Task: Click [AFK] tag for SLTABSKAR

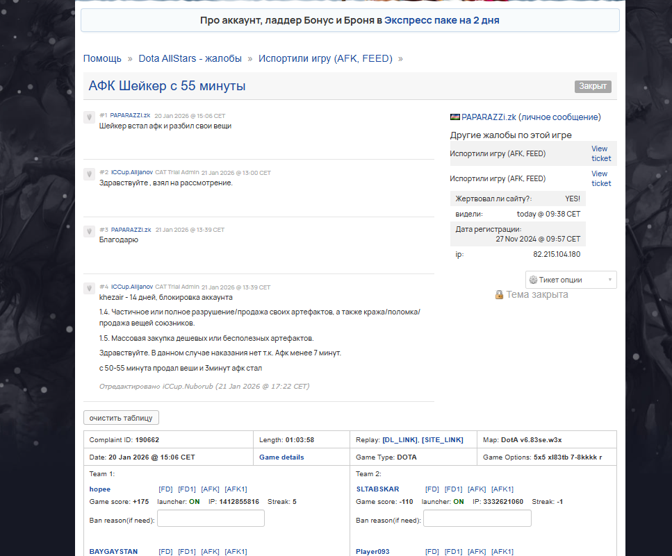Action: (x=477, y=489)
